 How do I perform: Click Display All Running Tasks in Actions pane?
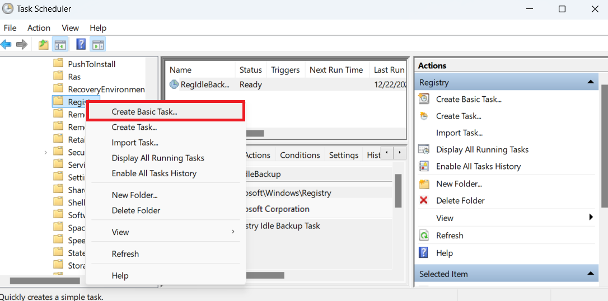click(482, 149)
